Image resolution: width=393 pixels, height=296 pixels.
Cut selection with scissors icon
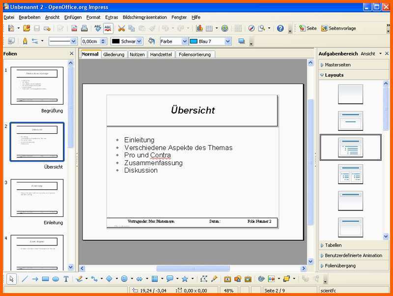[121, 28]
